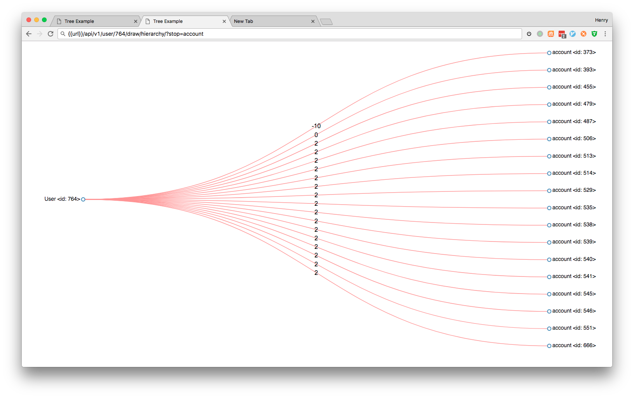
Task: Click the orange smiling face extension icon
Action: 551,34
